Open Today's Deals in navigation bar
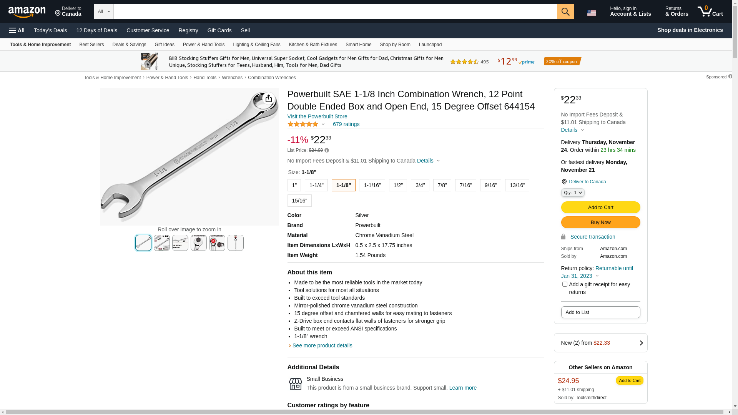738x415 pixels. [50, 30]
